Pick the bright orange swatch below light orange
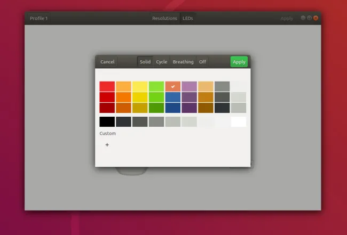The width and height of the screenshot is (347, 235). pyautogui.click(x=123, y=97)
